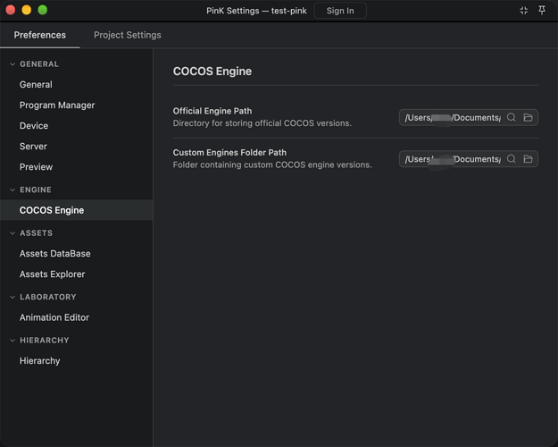Open the Preview settings page

(77, 167)
